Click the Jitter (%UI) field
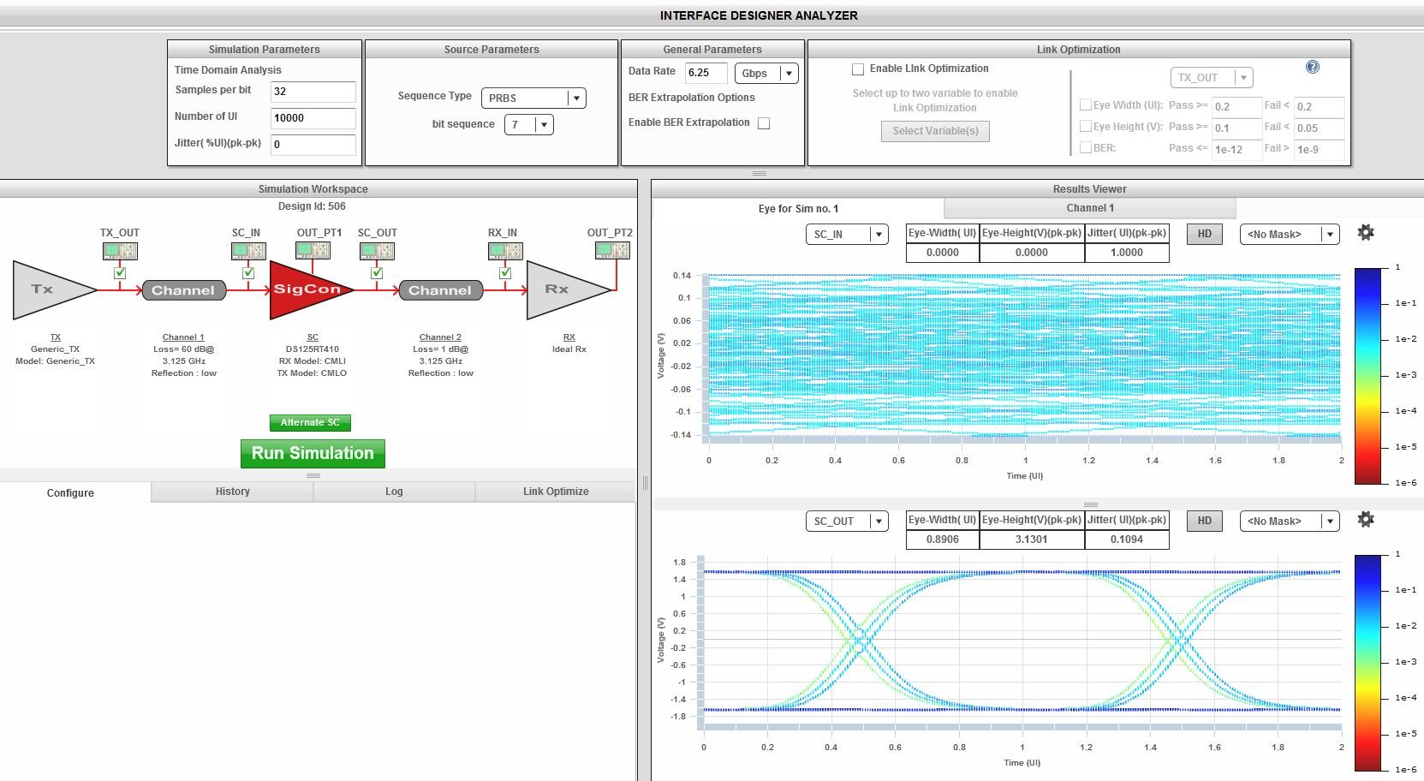Viewport: 1424px width, 781px height. [x=313, y=145]
